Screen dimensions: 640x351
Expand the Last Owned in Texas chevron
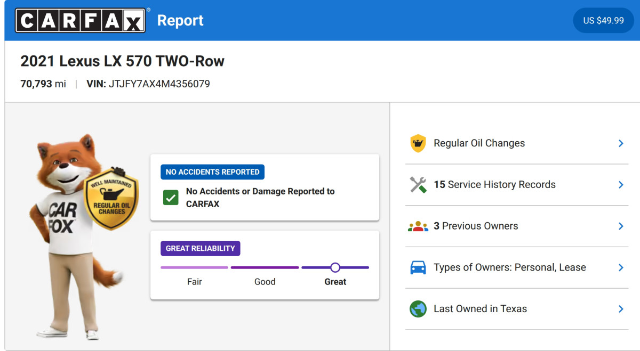[x=621, y=309]
